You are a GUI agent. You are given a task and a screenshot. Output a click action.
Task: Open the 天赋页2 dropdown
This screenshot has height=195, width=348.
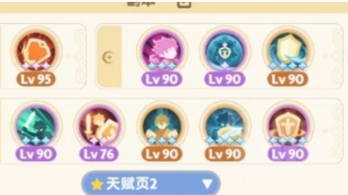click(x=151, y=183)
